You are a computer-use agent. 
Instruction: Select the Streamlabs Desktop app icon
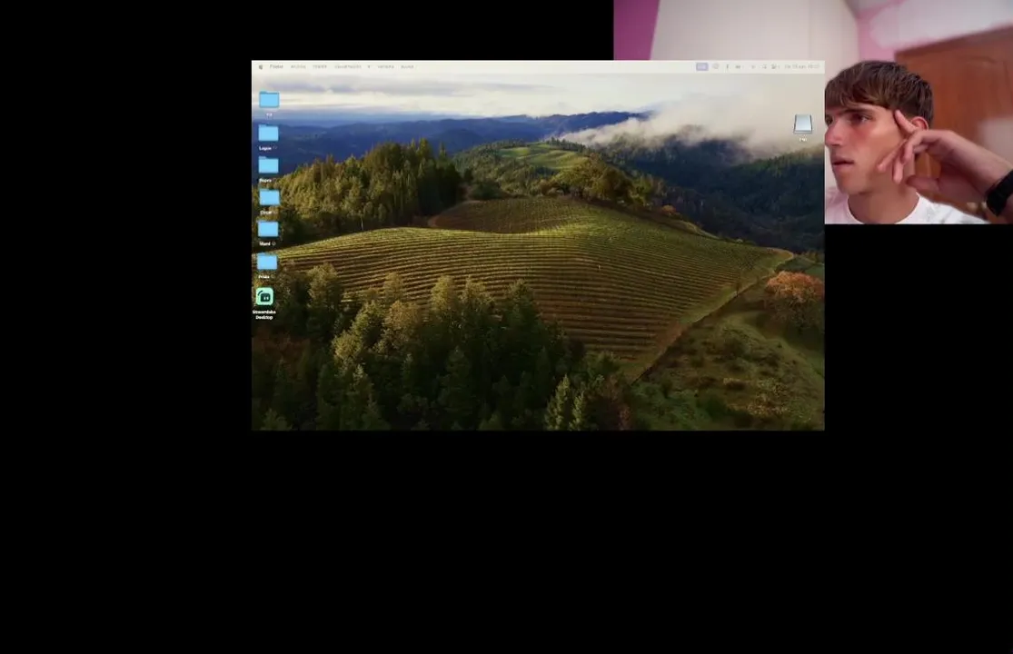coord(264,296)
